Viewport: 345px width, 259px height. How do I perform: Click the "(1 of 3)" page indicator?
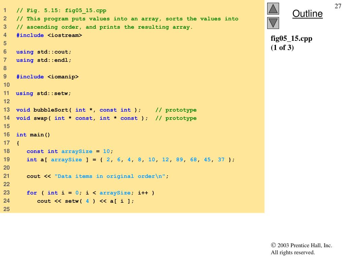(282, 47)
